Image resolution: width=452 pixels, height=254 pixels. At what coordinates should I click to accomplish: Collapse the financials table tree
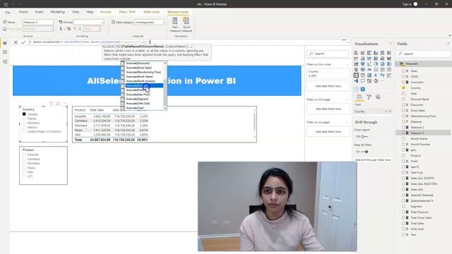tap(397, 64)
